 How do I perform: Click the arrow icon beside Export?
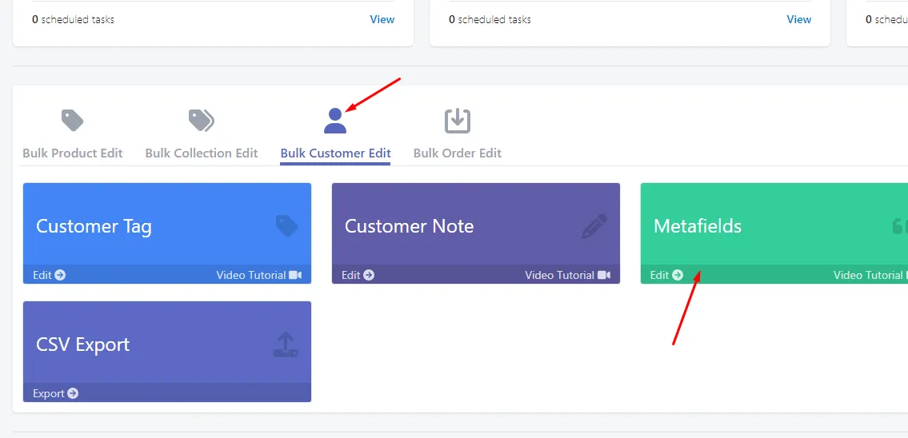click(x=73, y=393)
